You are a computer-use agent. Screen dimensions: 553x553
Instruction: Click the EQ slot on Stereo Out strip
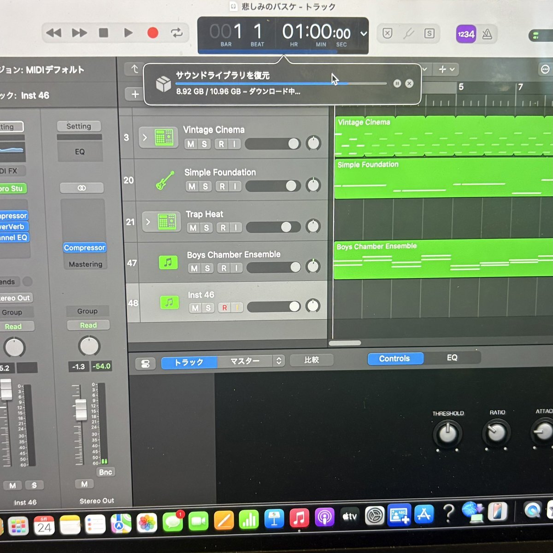pos(80,152)
